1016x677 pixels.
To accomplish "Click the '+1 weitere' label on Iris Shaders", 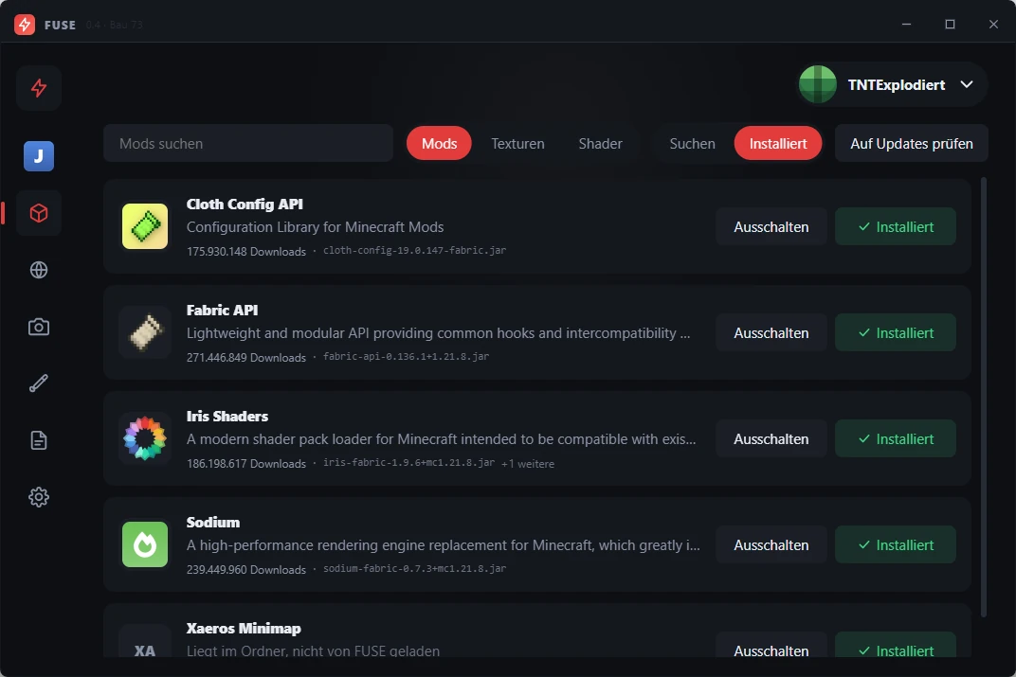I will click(528, 463).
